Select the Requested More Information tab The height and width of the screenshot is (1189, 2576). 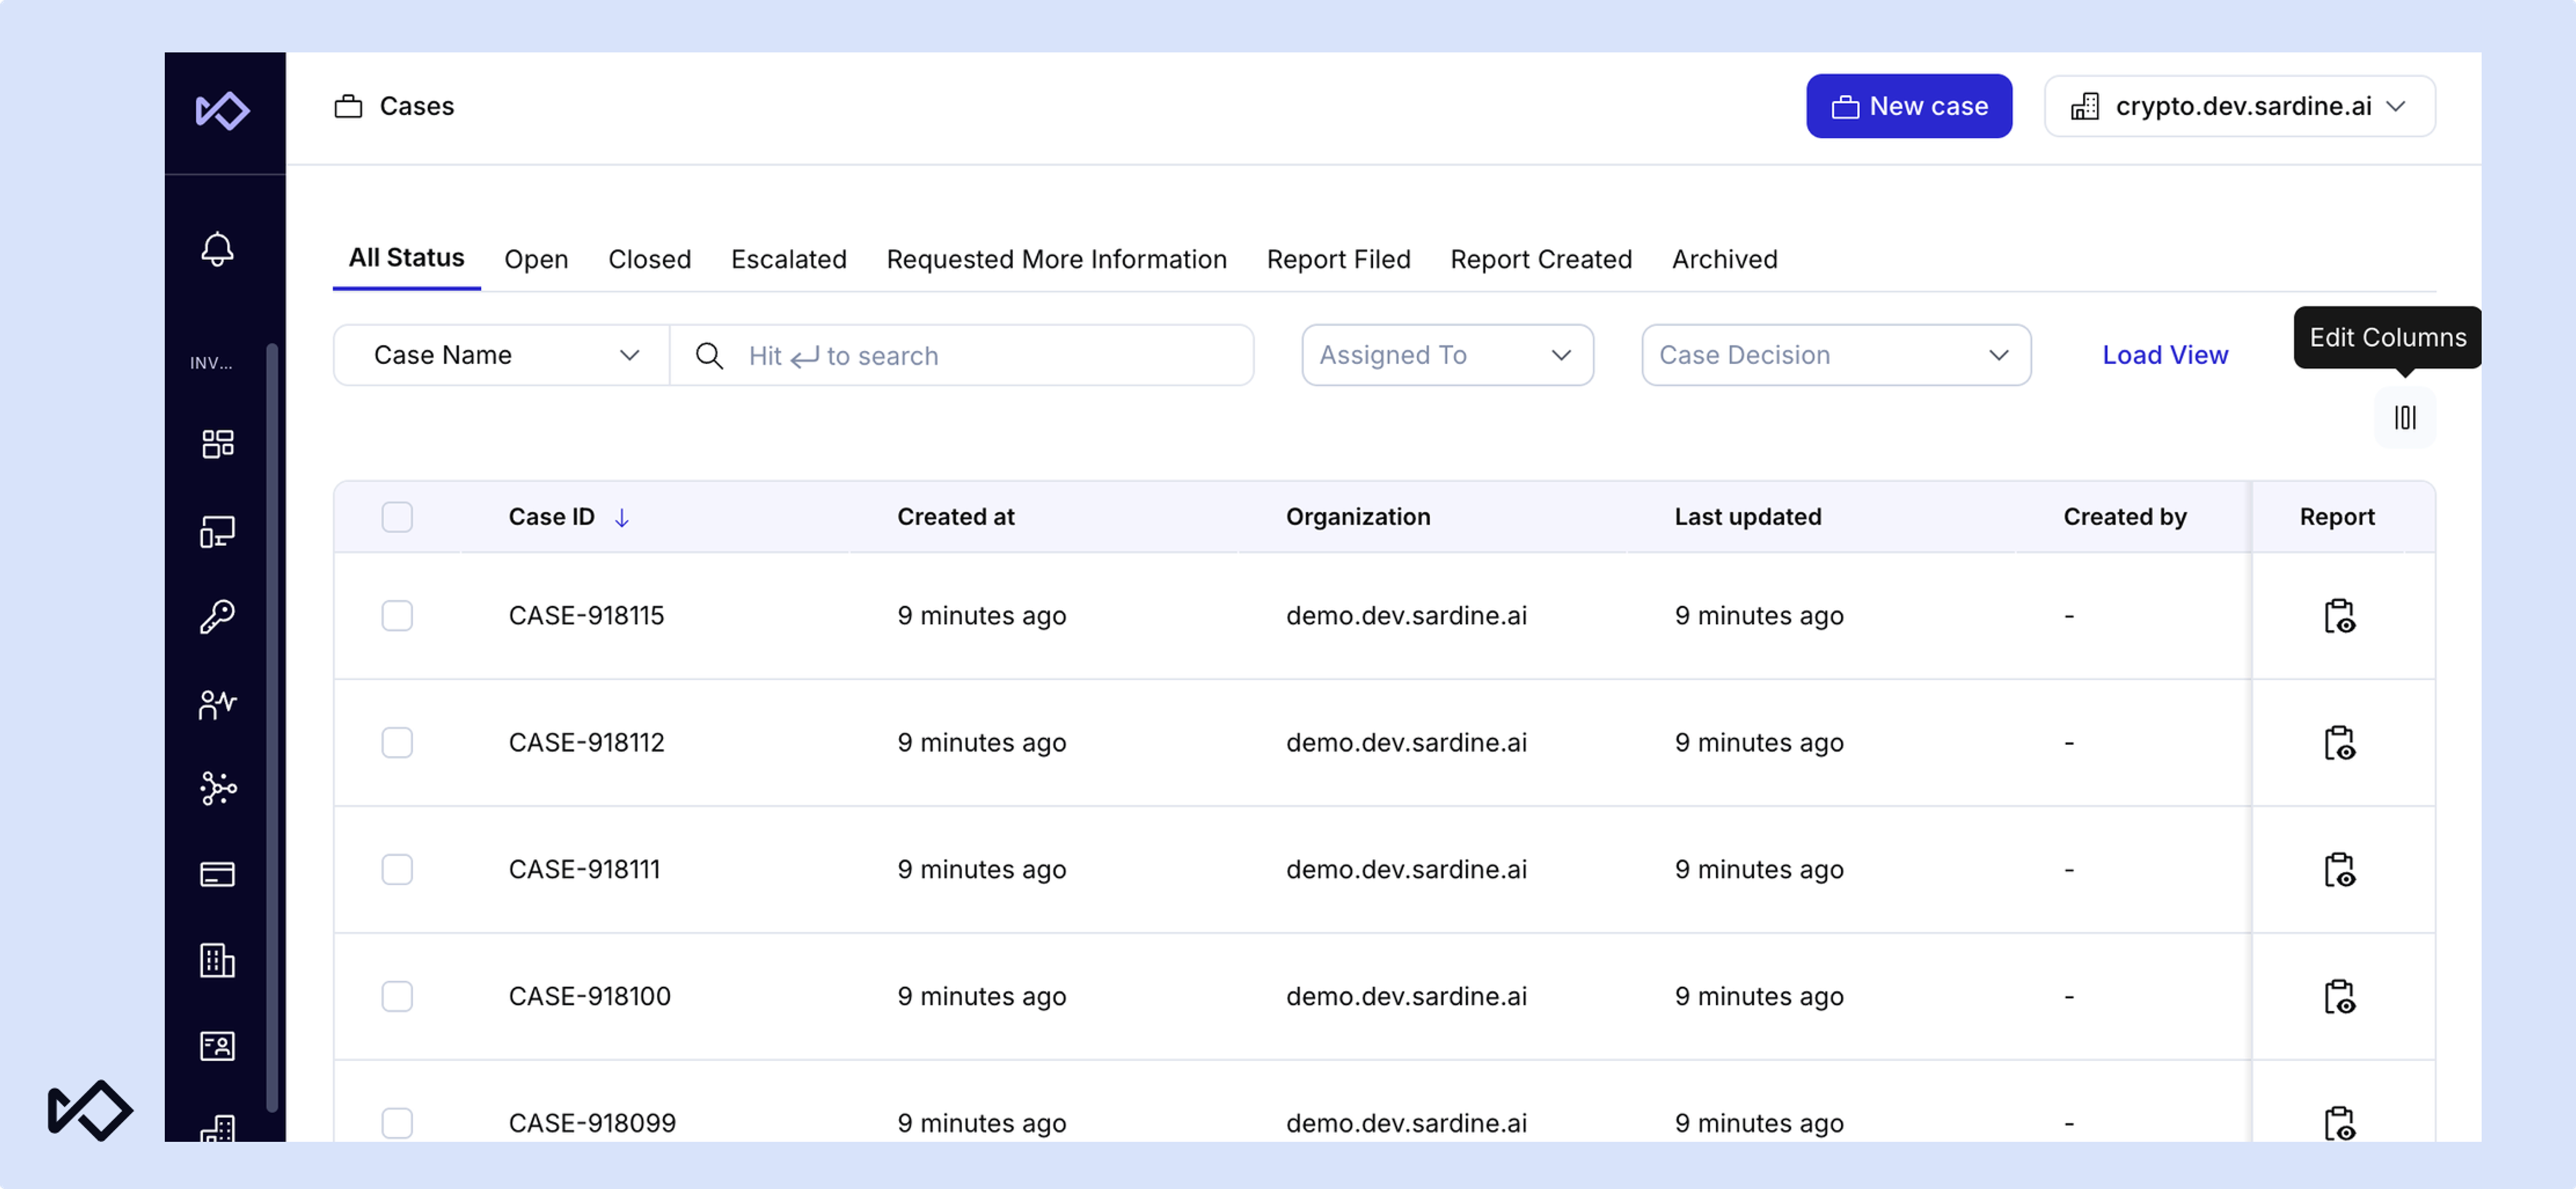[1056, 259]
